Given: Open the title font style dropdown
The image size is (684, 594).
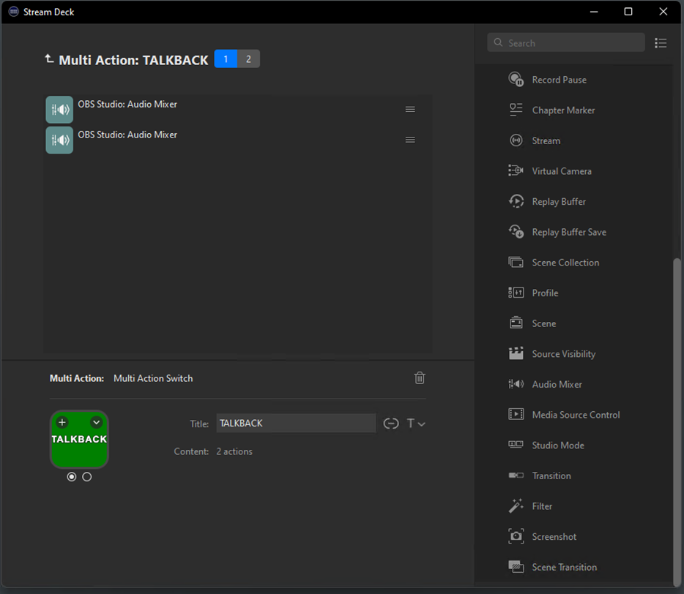Looking at the screenshot, I should pyautogui.click(x=415, y=424).
